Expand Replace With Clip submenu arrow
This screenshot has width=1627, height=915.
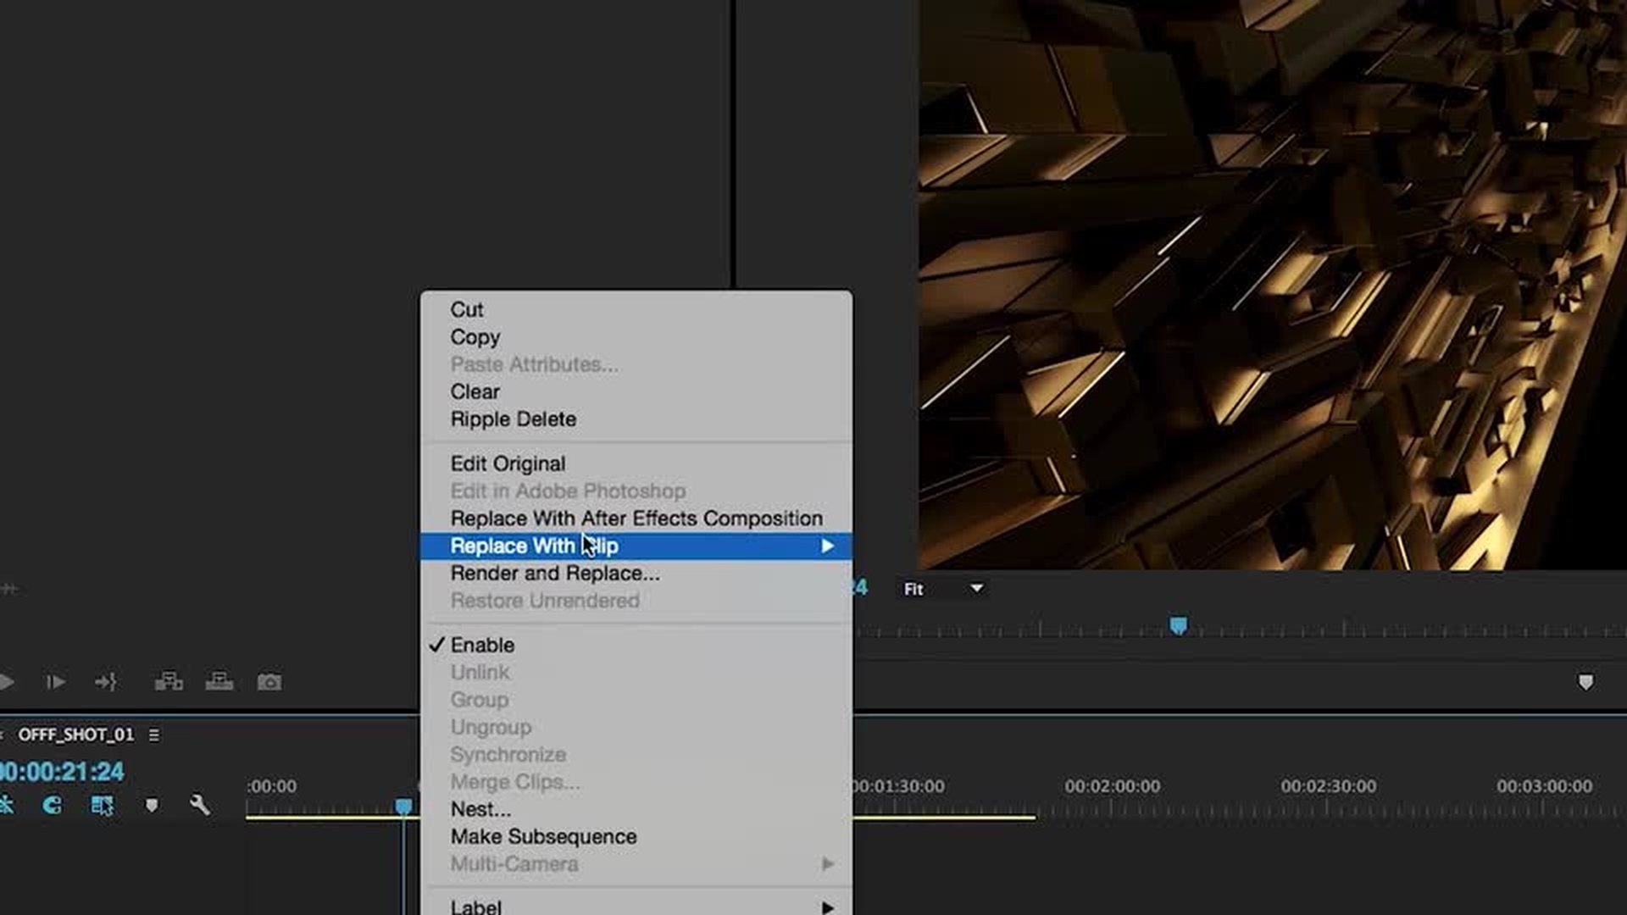tap(827, 546)
